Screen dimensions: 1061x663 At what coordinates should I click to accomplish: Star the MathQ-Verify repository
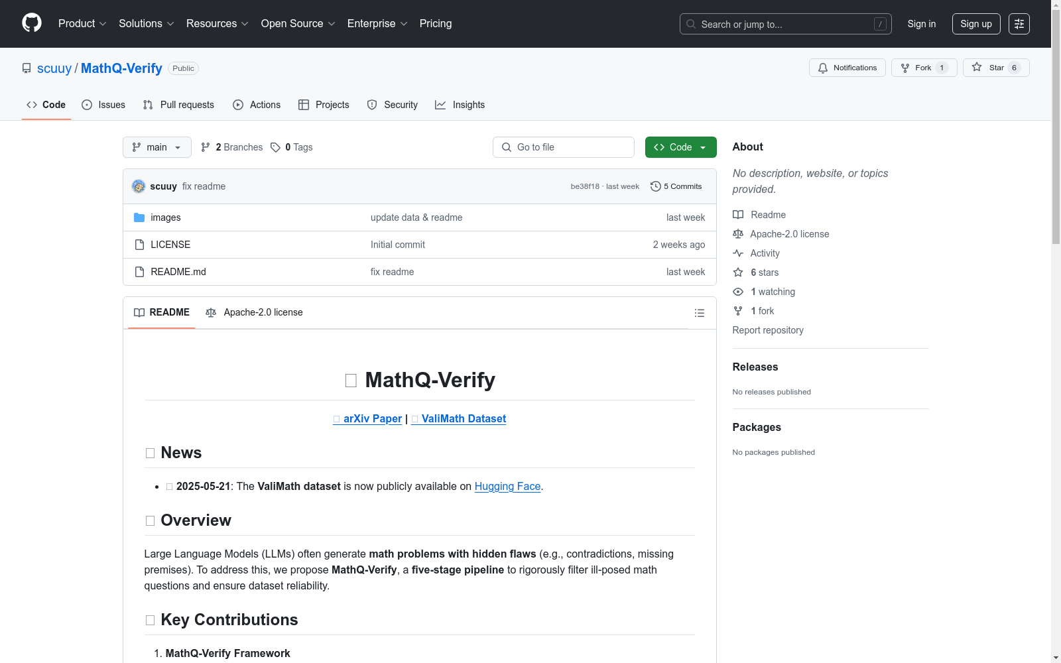(x=996, y=68)
